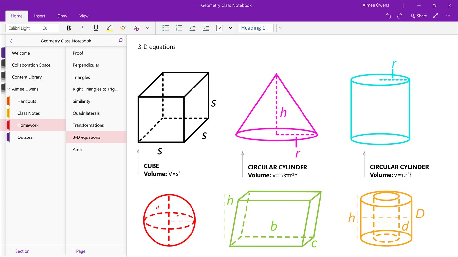Screen dimensions: 458x257
Task: Increase the paragraph indent
Action: (206, 28)
